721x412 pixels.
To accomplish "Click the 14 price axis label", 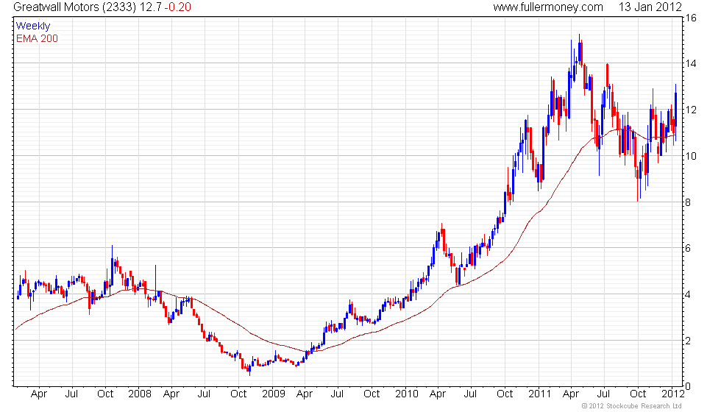I will coord(691,63).
